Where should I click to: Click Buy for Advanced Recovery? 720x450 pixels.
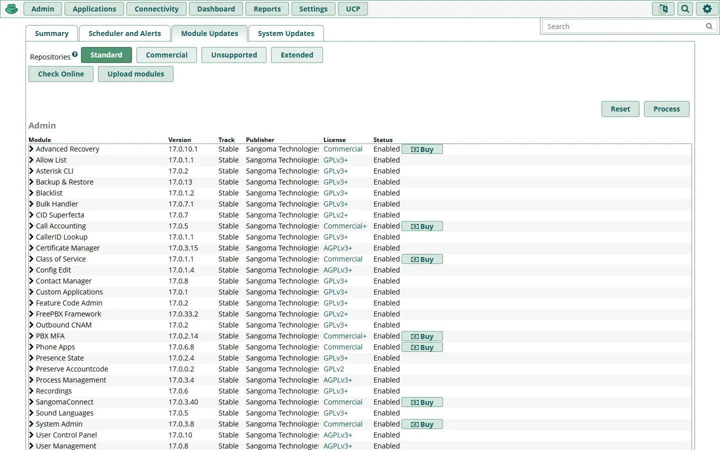pos(422,149)
